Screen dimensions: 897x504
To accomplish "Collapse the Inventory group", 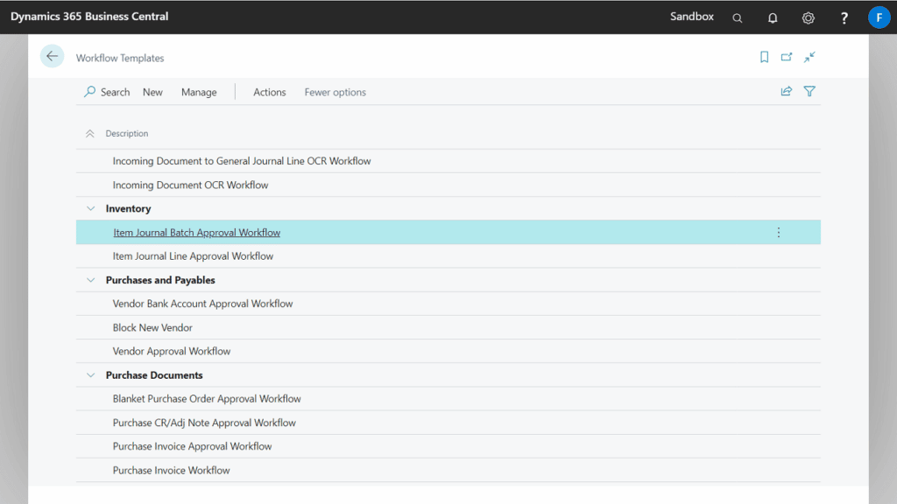I will tap(90, 209).
